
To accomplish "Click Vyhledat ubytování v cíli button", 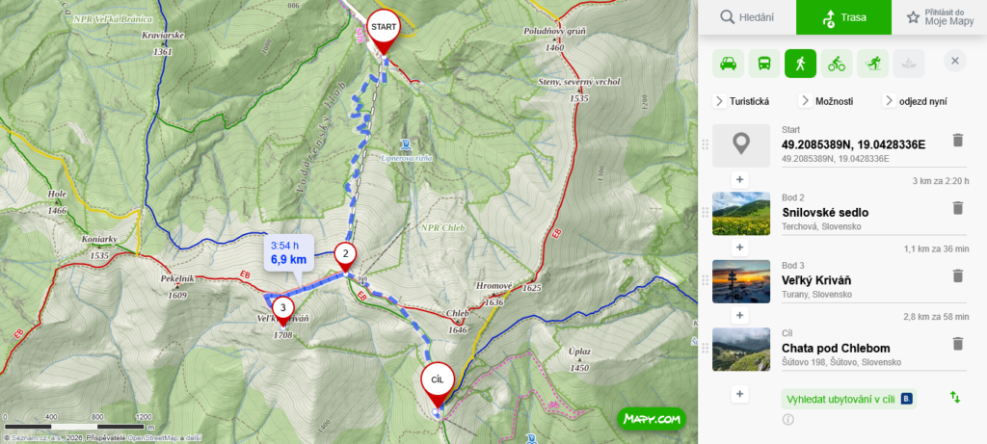I will pos(848,399).
